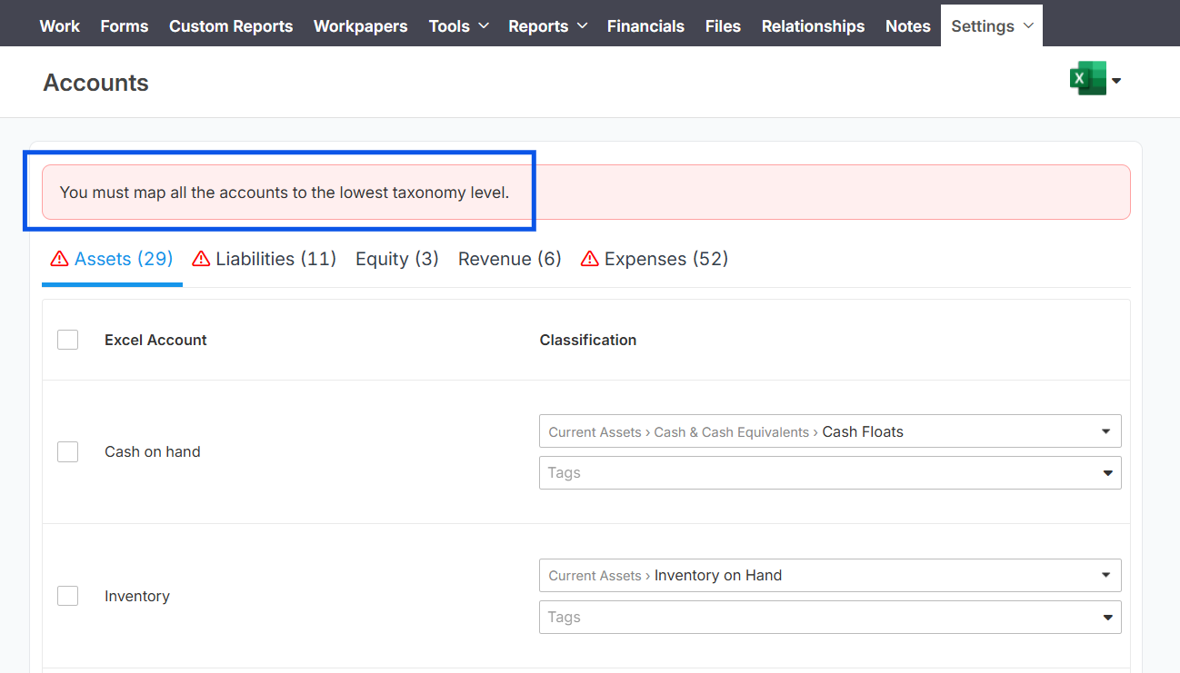This screenshot has width=1180, height=673.
Task: Open the Tags dropdown for Inventory
Action: pos(830,617)
